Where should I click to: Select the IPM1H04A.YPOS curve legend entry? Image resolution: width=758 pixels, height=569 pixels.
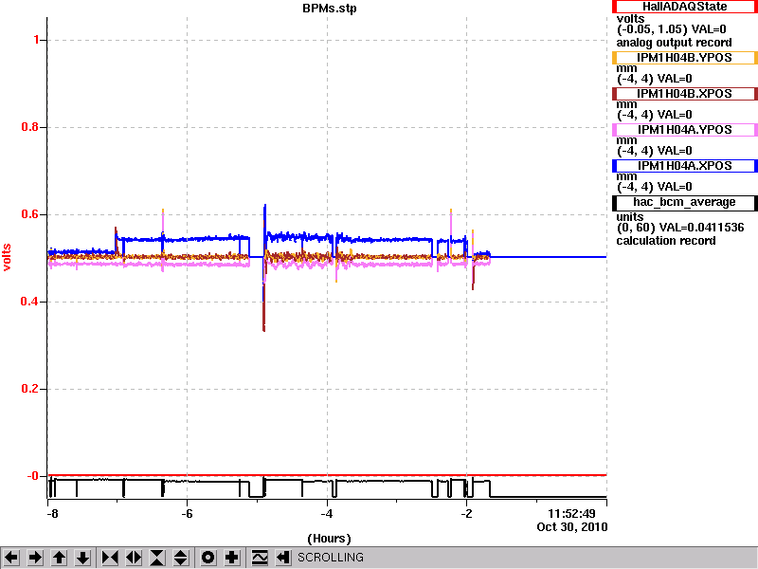pos(684,130)
